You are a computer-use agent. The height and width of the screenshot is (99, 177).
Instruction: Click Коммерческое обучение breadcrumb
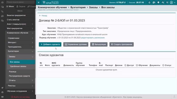(x=52, y=7)
